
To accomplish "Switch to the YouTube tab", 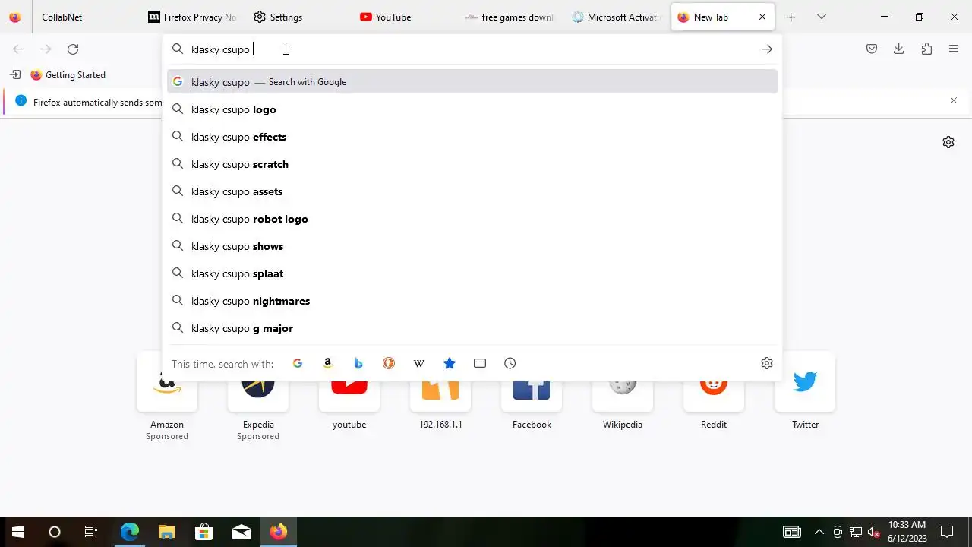I will tap(403, 17).
